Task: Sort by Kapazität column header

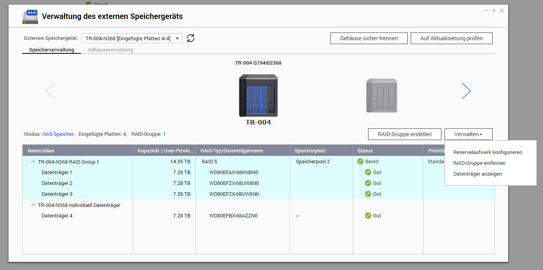Action: click(164, 150)
